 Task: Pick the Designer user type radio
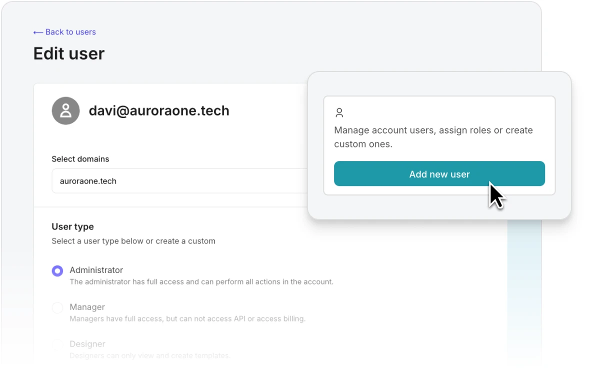pos(57,345)
